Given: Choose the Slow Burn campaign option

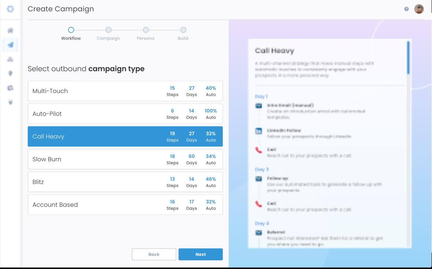Looking at the screenshot, I should [x=125, y=159].
